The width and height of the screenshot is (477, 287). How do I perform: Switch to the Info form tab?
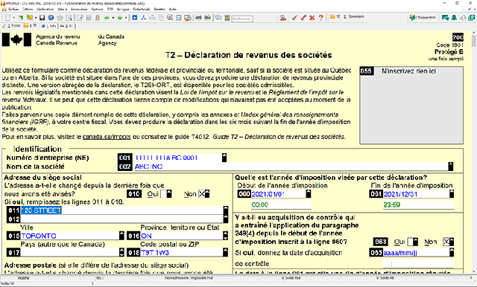[x=48, y=26]
